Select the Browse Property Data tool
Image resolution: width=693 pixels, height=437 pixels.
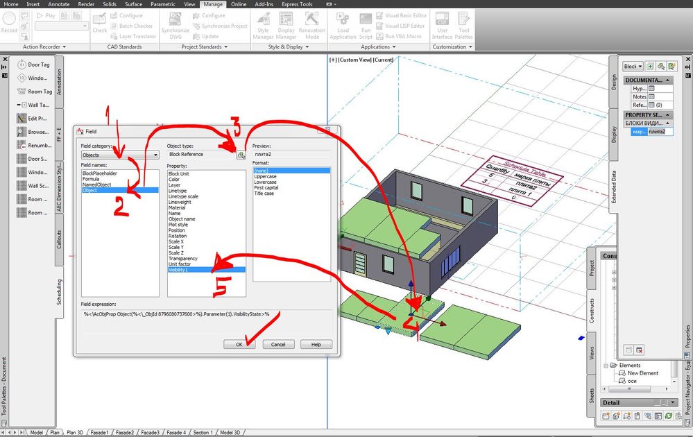(33, 132)
